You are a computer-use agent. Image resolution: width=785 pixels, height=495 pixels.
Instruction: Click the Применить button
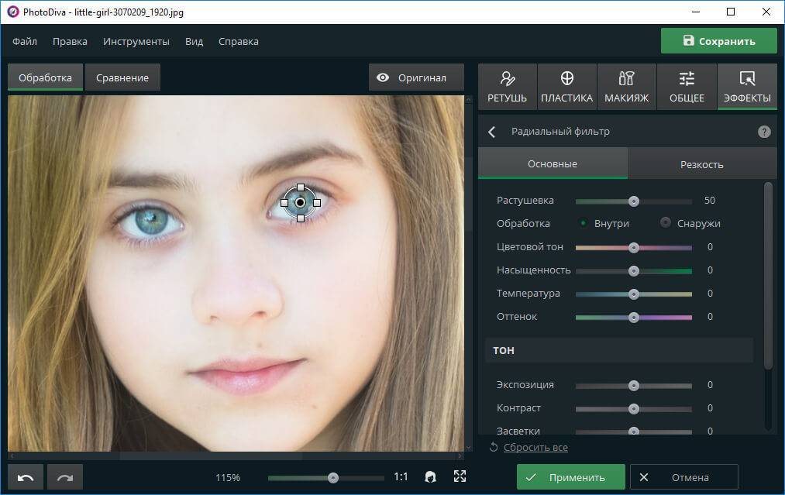(571, 477)
